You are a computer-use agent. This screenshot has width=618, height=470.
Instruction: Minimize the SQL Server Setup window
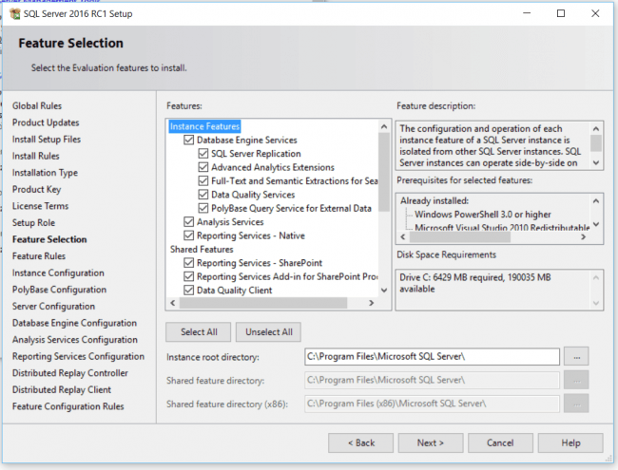(x=527, y=13)
